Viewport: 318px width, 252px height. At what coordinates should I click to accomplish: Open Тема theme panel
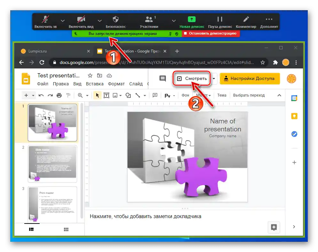pos(222,95)
